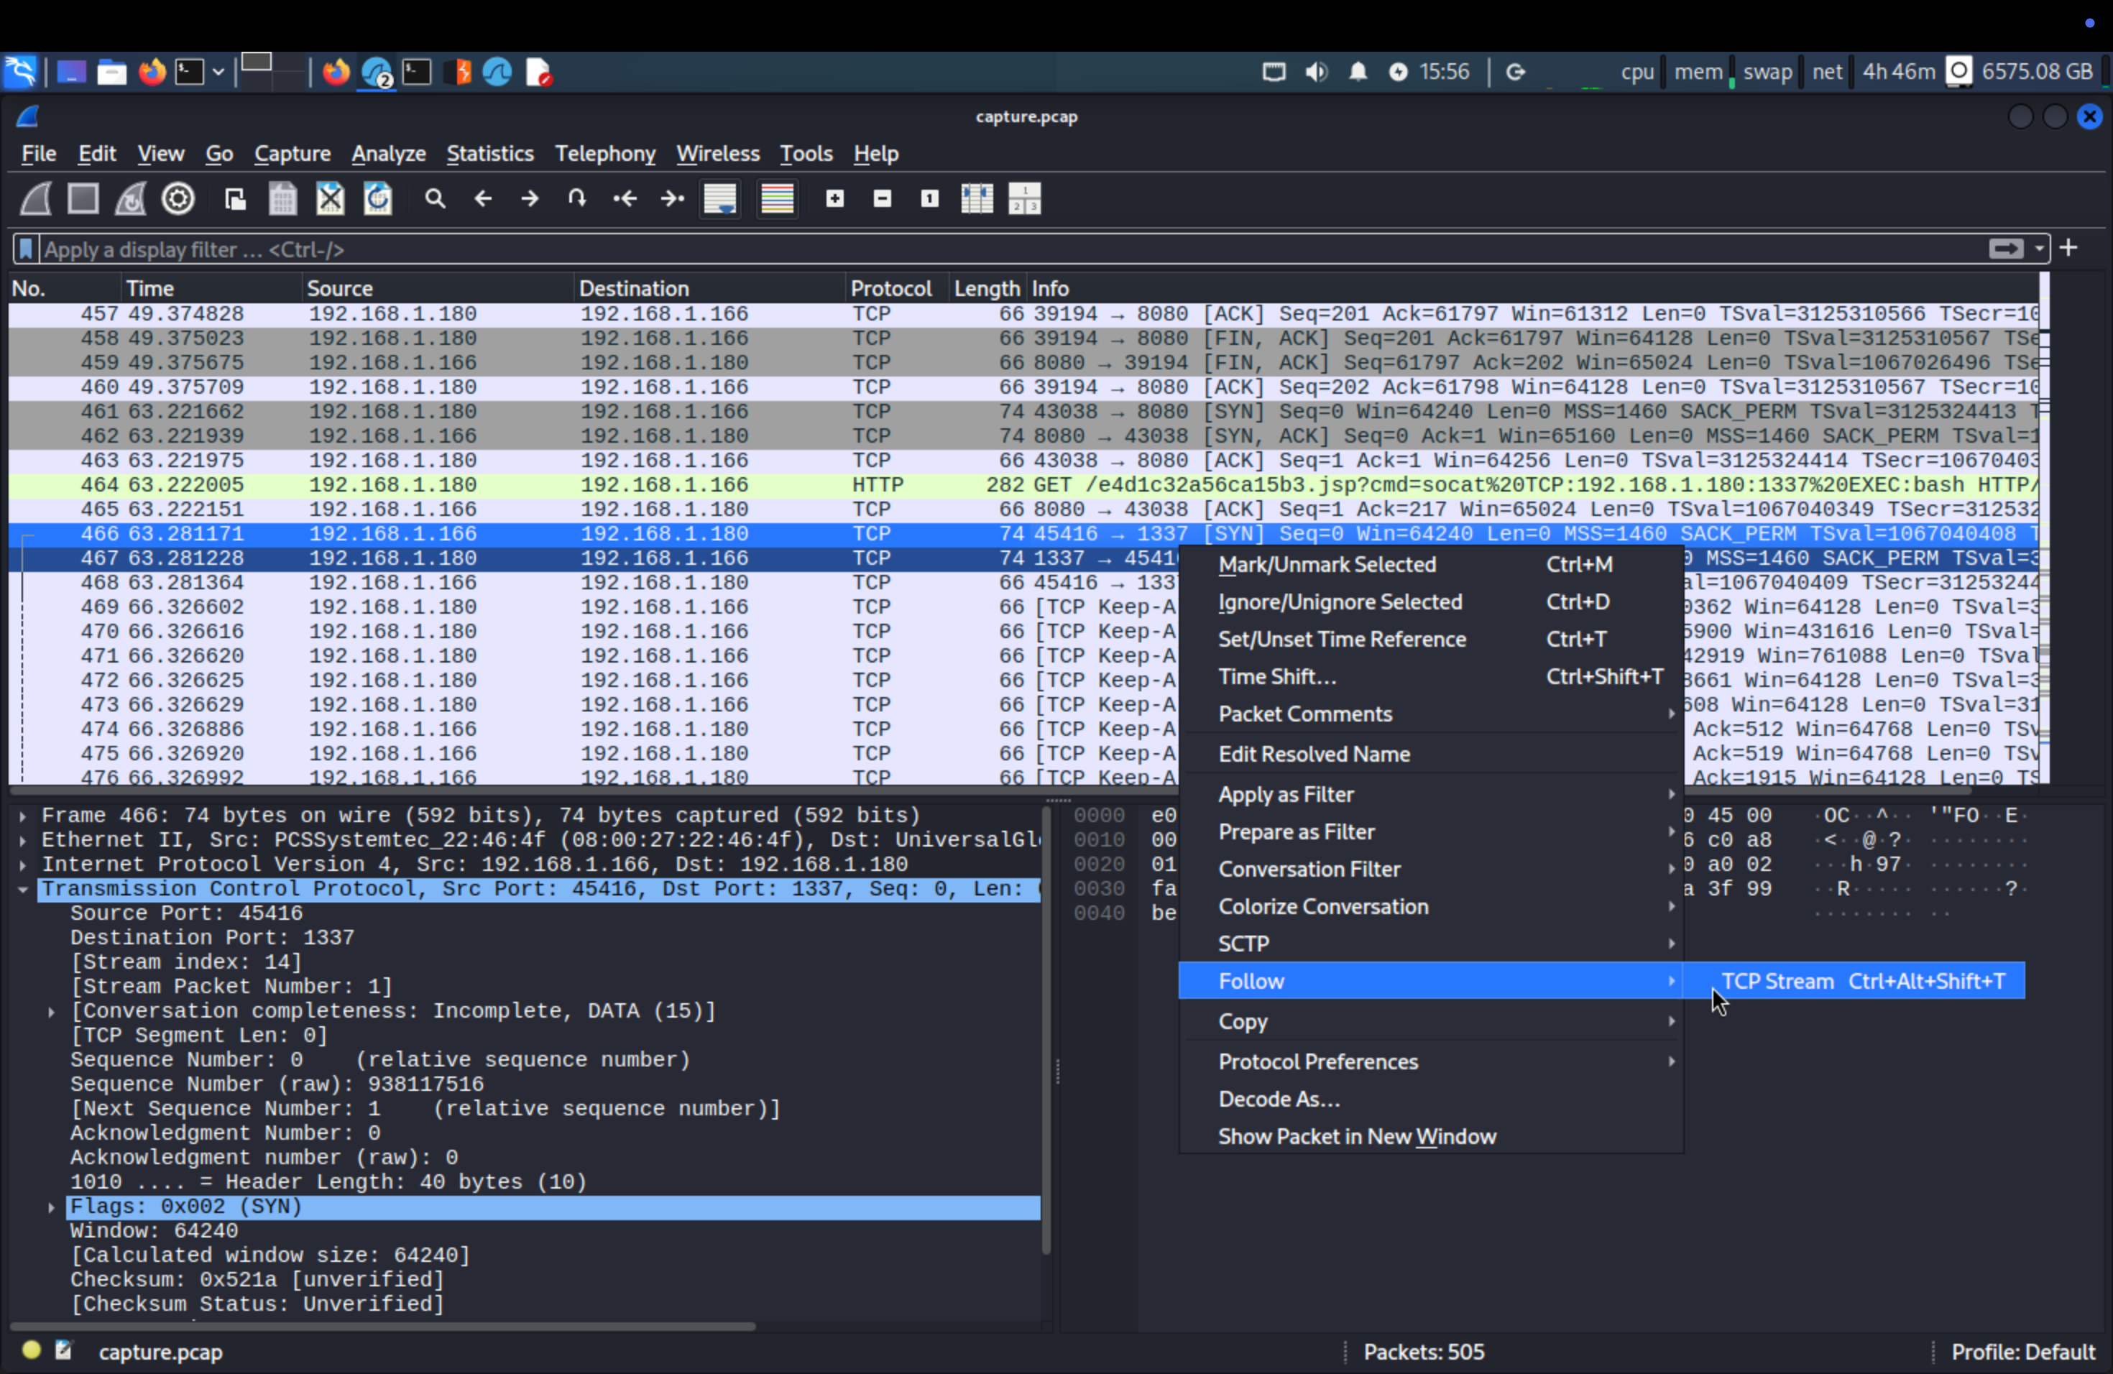
Task: Open the Statistics menu
Action: pos(490,154)
